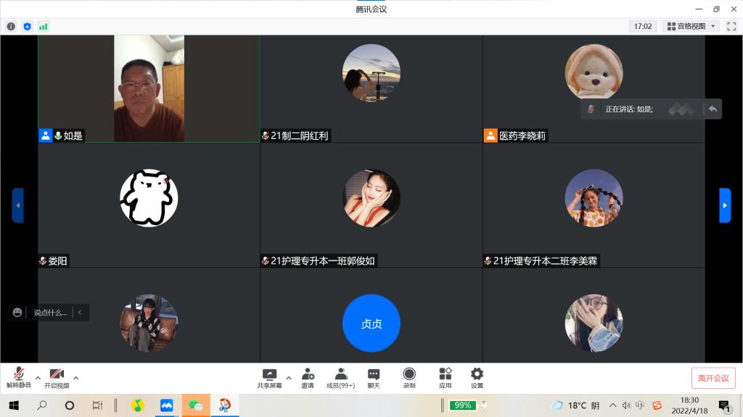Open the Settings (设置) gear

[x=477, y=378]
